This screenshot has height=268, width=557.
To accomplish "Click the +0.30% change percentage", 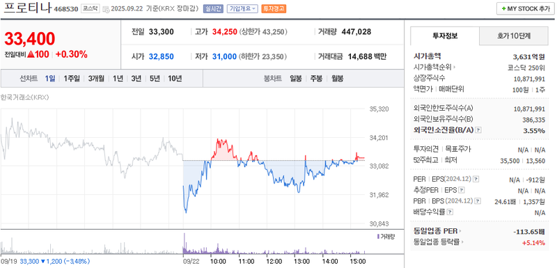I will [72, 55].
